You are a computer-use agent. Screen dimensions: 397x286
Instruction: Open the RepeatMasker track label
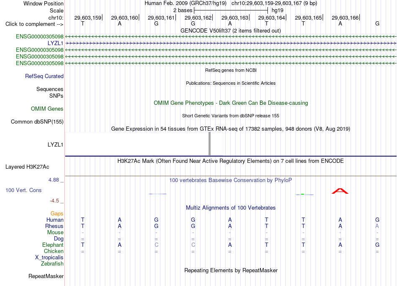46,276
